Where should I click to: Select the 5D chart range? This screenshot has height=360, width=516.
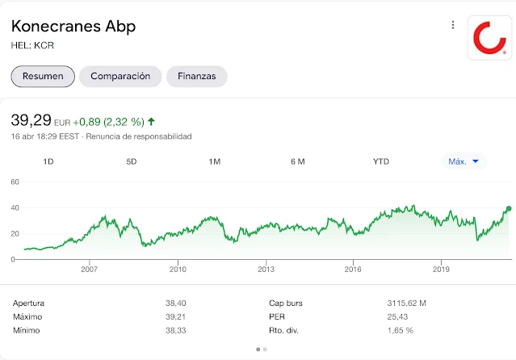132,161
